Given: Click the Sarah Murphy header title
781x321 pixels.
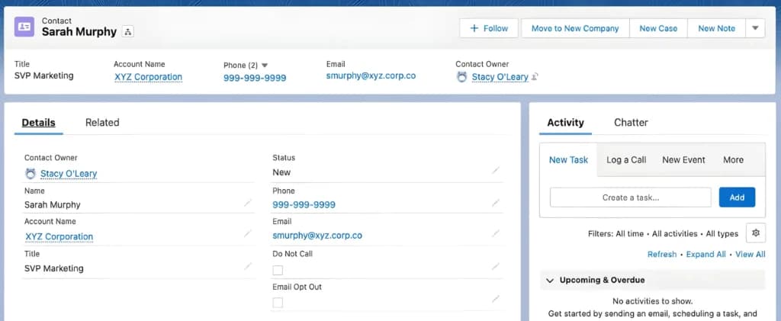Looking at the screenshot, I should point(79,32).
